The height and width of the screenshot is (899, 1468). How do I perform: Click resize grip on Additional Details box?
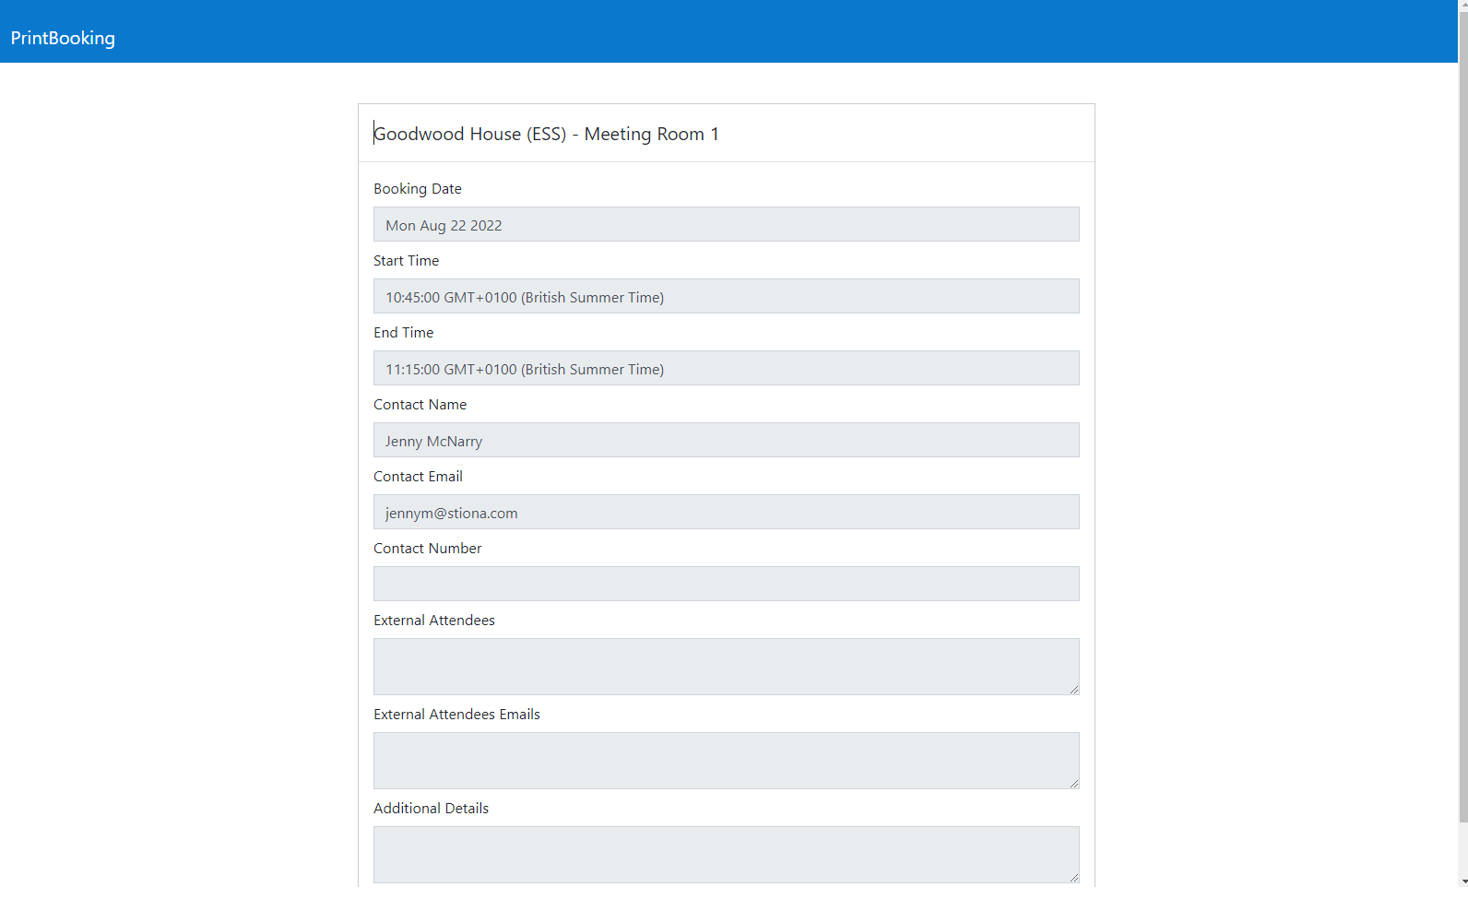tap(1074, 878)
